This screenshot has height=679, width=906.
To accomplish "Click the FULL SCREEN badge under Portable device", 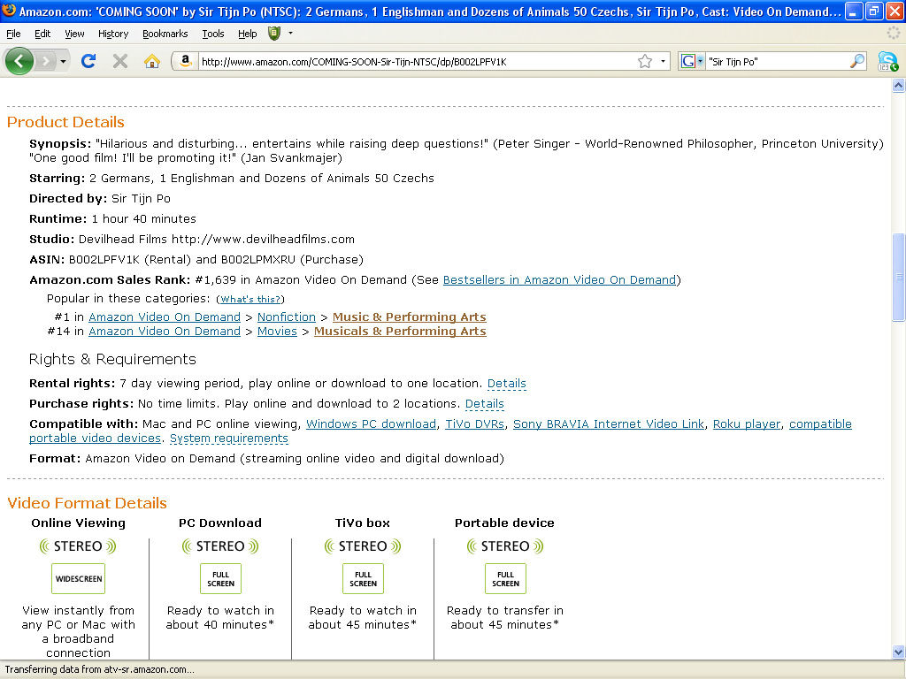I will [x=505, y=578].
